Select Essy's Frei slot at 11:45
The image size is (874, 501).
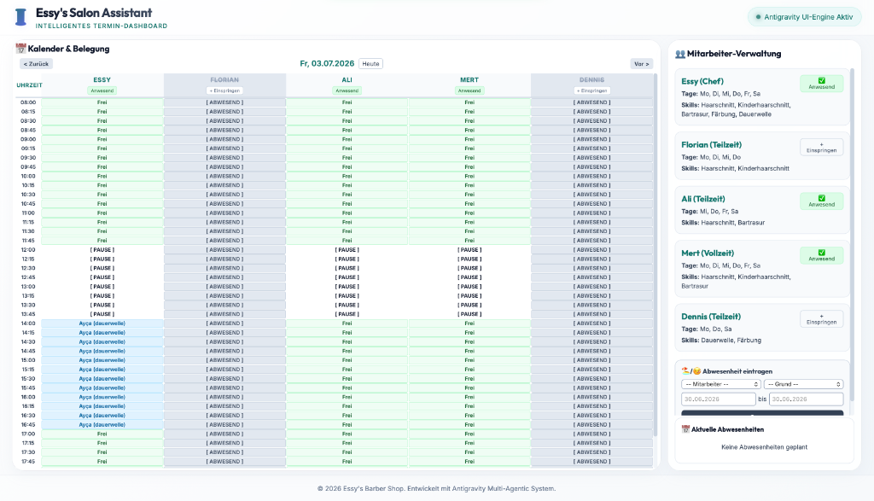(102, 241)
